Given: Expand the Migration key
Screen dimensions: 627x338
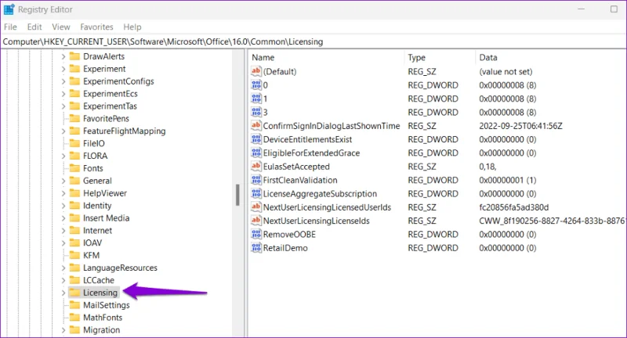Looking at the screenshot, I should pyautogui.click(x=63, y=330).
